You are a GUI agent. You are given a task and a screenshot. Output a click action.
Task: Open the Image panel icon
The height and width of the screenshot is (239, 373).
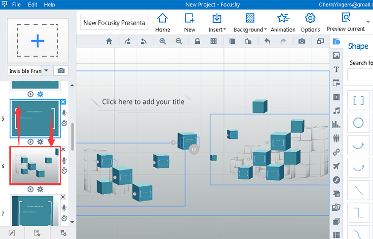coord(336,56)
